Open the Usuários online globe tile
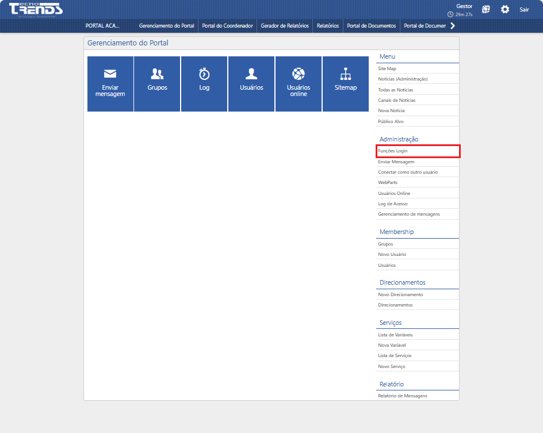The height and width of the screenshot is (433, 543). click(x=298, y=84)
